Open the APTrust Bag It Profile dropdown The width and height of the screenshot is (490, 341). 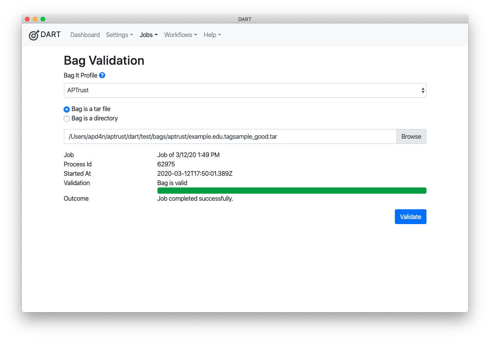pyautogui.click(x=245, y=90)
